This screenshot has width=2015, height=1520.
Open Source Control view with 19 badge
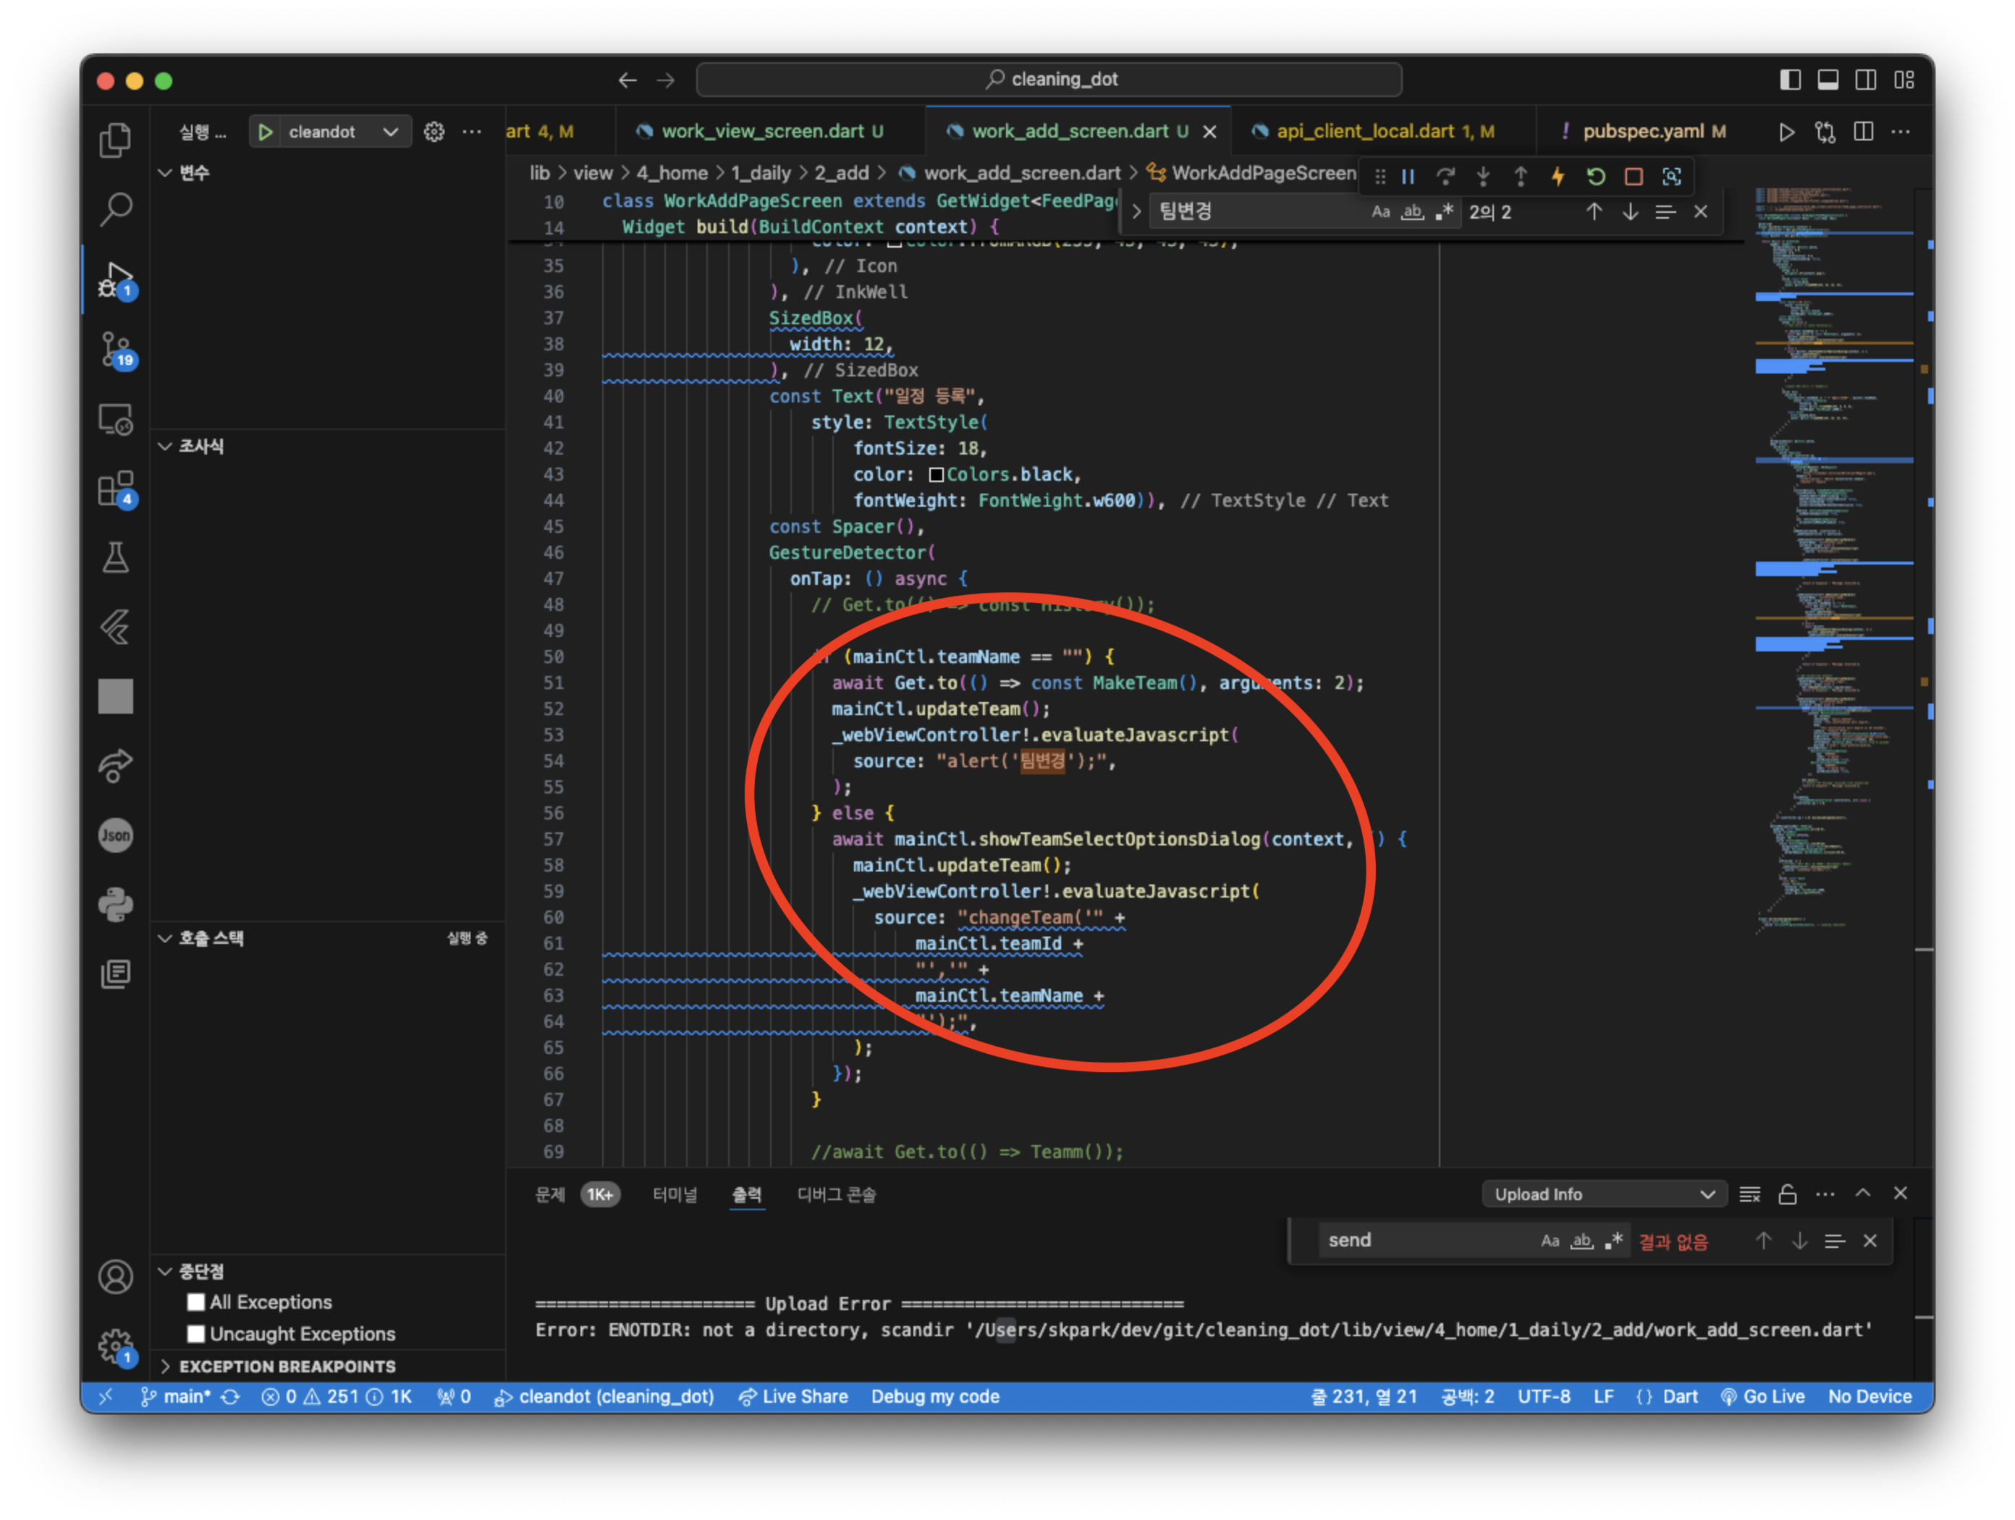pos(116,350)
